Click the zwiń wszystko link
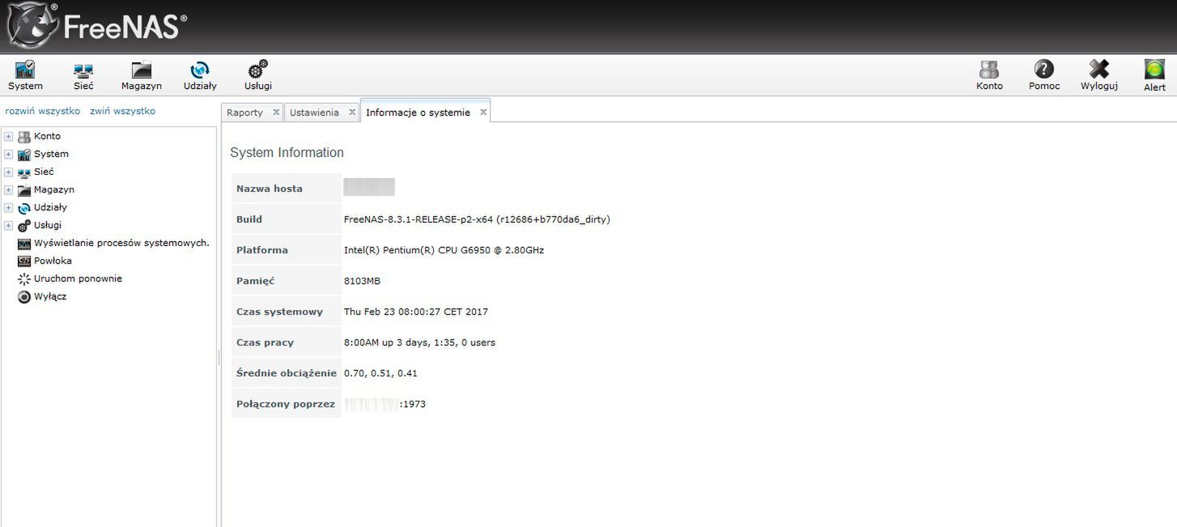The height and width of the screenshot is (527, 1177). (x=122, y=111)
